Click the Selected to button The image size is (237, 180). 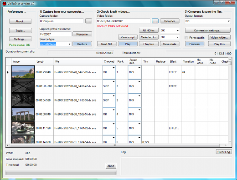pos(149,37)
